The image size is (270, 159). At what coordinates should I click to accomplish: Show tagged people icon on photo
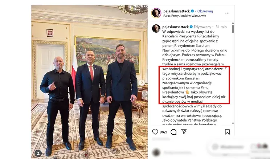click(x=38, y=153)
